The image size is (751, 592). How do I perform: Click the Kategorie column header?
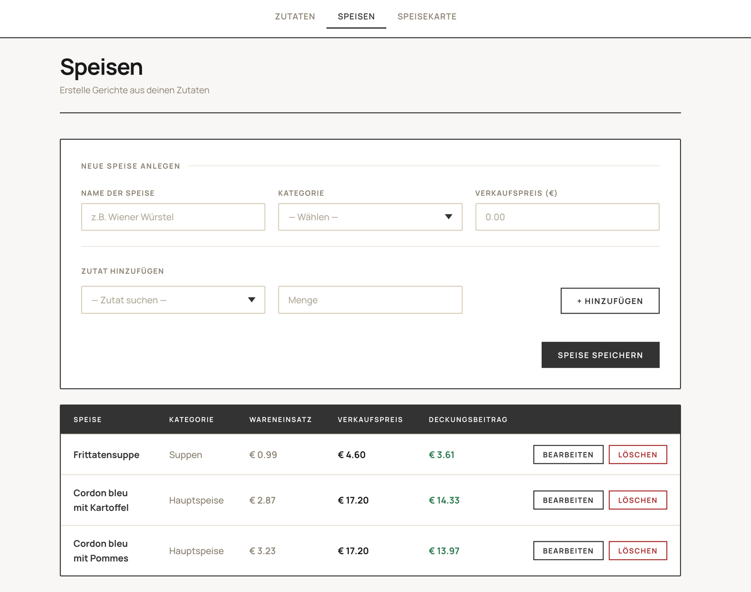coord(192,420)
